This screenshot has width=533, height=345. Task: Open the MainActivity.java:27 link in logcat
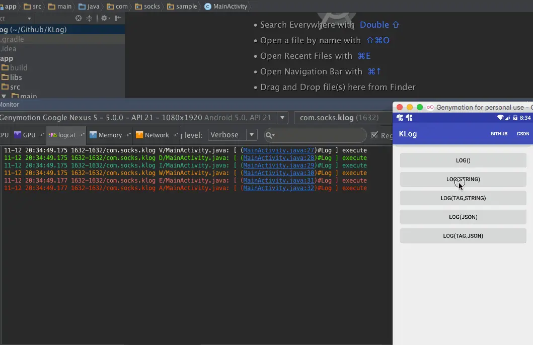pyautogui.click(x=279, y=150)
